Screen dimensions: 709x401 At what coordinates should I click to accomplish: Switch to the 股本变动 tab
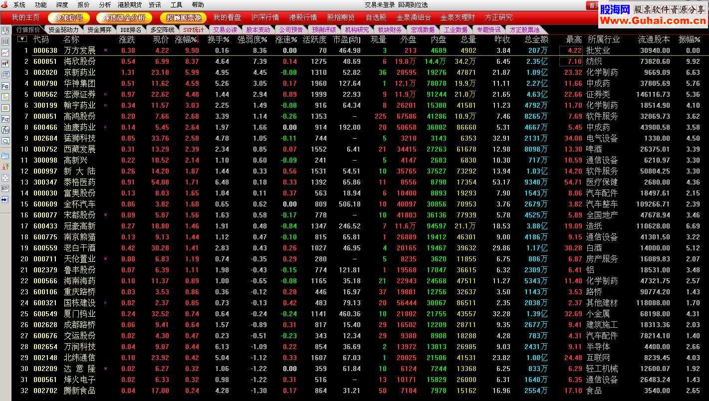pos(258,30)
